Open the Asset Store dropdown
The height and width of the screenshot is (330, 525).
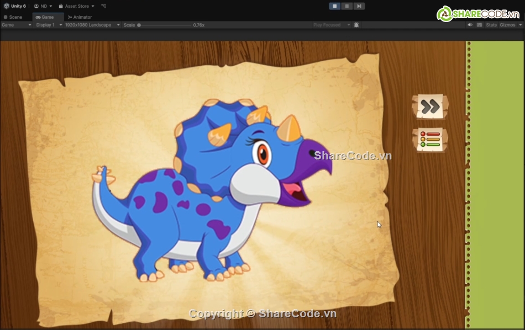tap(77, 6)
